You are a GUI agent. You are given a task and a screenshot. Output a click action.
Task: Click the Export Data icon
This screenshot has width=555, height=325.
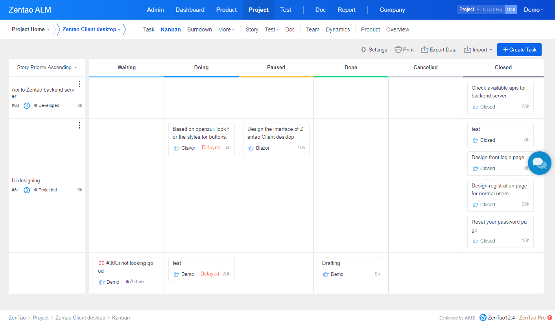click(424, 50)
